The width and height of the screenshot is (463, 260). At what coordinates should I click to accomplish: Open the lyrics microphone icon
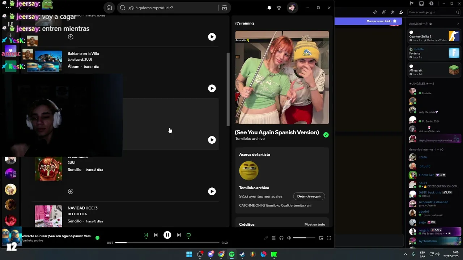pos(266,238)
